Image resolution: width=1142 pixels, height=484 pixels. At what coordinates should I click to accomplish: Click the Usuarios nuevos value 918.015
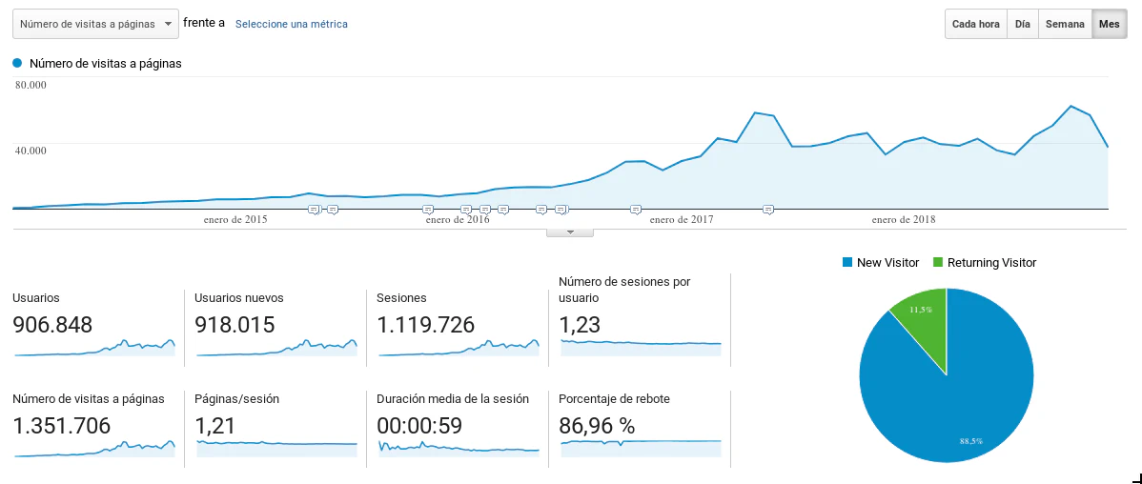pyautogui.click(x=235, y=325)
